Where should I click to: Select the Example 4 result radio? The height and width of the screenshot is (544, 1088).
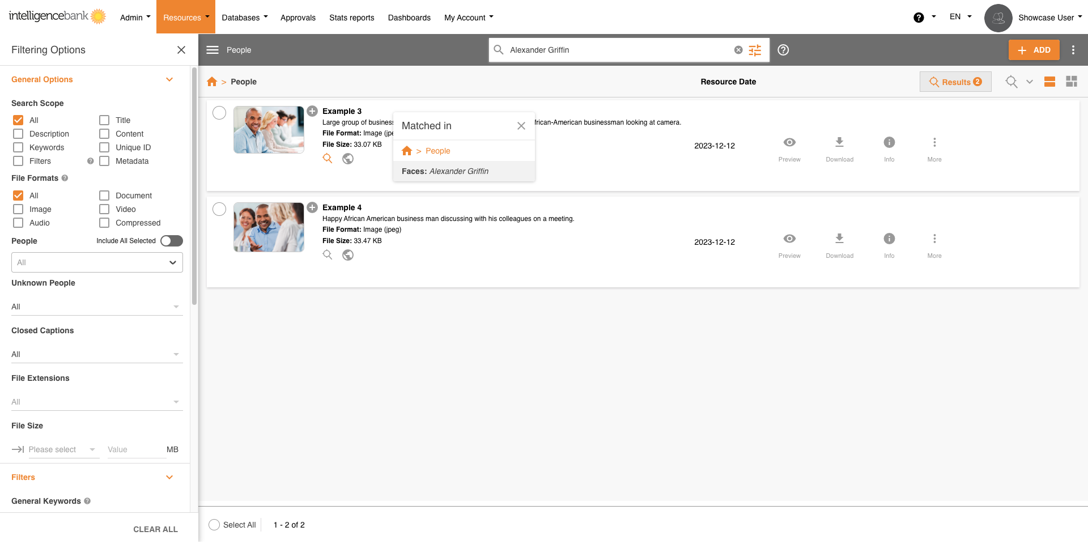tap(219, 209)
